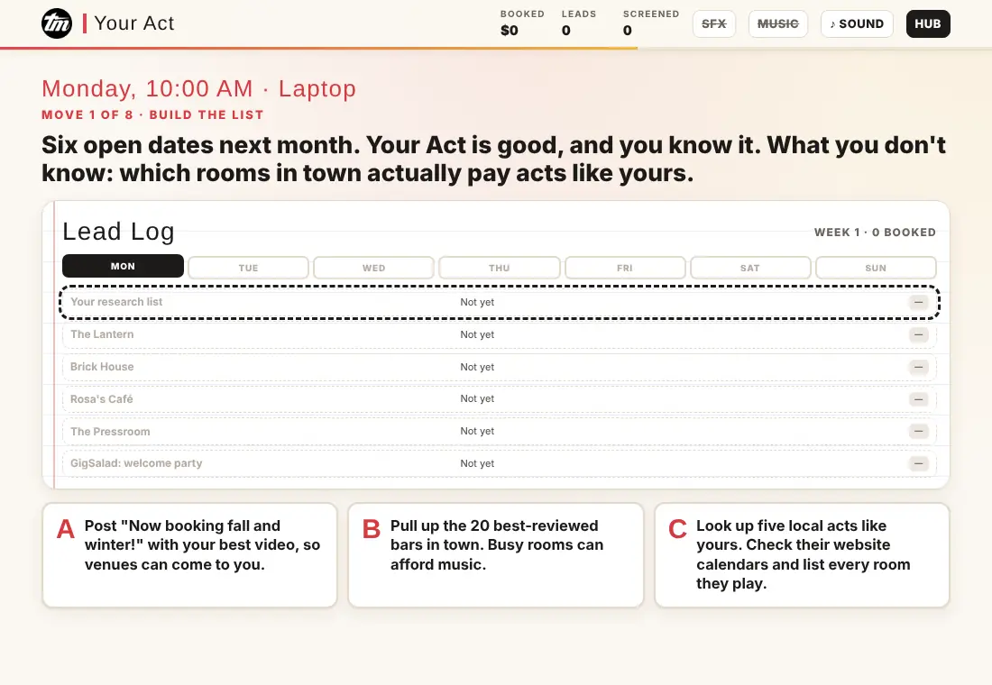Click 'Not yet' status in Rosa's Café row
This screenshot has height=685, width=992.
coord(477,398)
